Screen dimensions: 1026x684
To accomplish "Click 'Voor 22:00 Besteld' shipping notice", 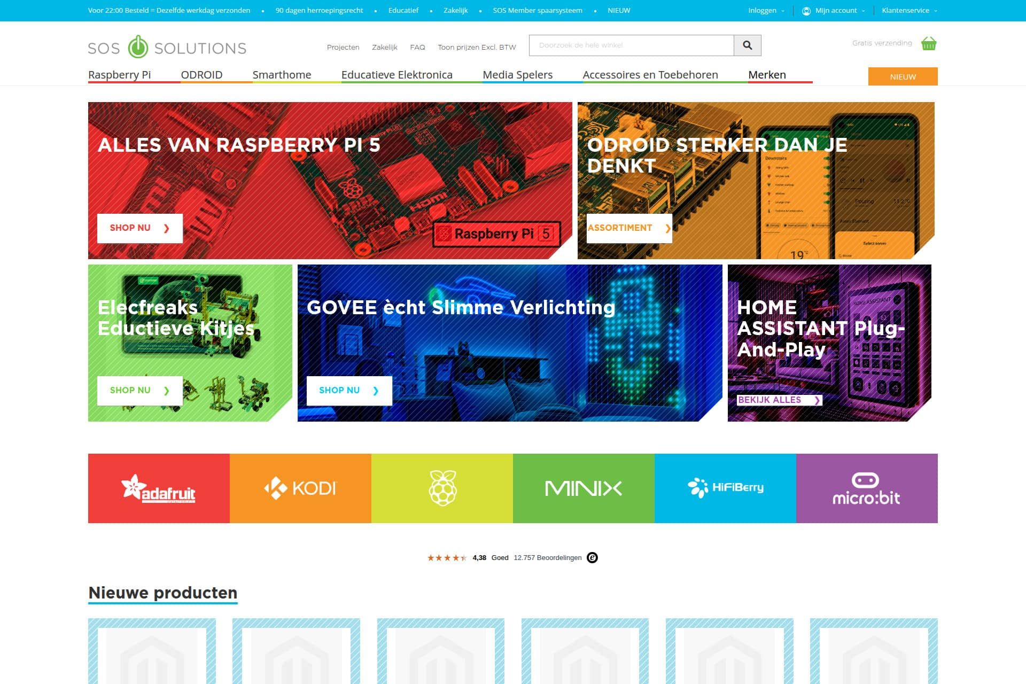I will point(169,11).
